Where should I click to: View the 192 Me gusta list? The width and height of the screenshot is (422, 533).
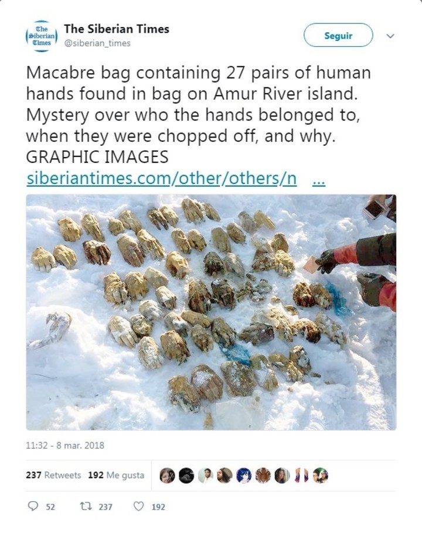tap(116, 475)
